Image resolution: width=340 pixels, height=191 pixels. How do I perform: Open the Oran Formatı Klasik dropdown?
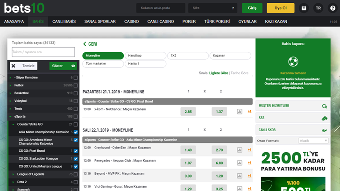point(313,141)
